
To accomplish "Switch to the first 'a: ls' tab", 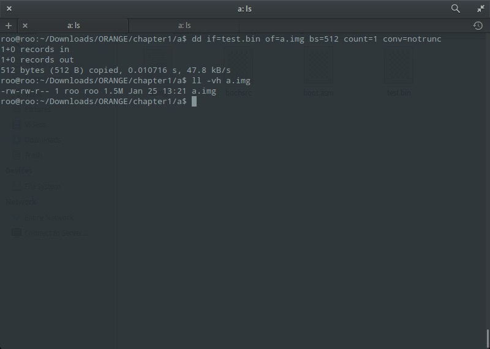I will tap(73, 26).
